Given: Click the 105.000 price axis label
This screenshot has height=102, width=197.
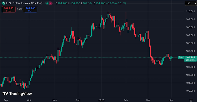Looking at the screenshot, I should (191, 51).
